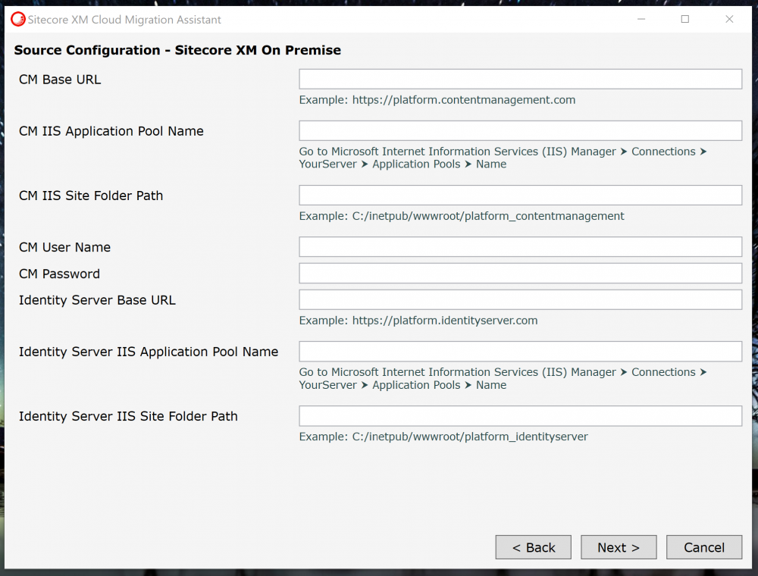This screenshot has width=758, height=576.
Task: Click the 'CM Base URL' label
Action: 60,80
